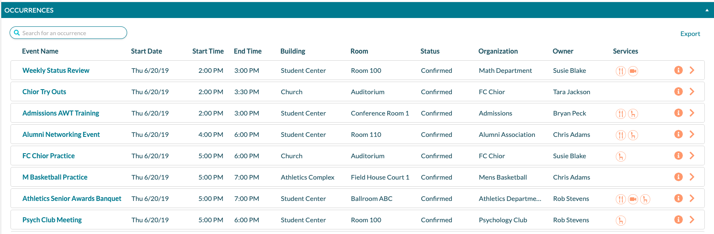Sort by Start Date column header
The height and width of the screenshot is (234, 714).
146,51
